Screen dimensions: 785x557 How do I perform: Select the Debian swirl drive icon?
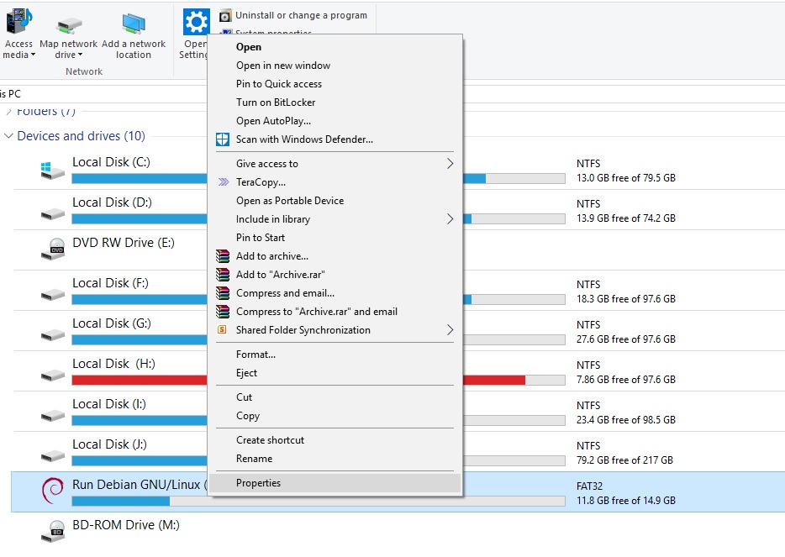pyautogui.click(x=53, y=491)
